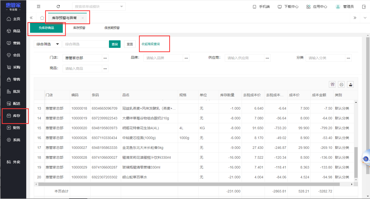The width and height of the screenshot is (370, 199).
Task: Open the search menu dropdown arrow
Action: [x=122, y=7]
